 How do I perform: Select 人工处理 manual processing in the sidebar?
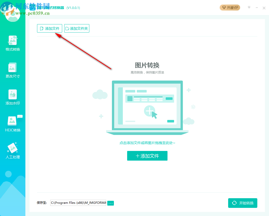pyautogui.click(x=12, y=151)
